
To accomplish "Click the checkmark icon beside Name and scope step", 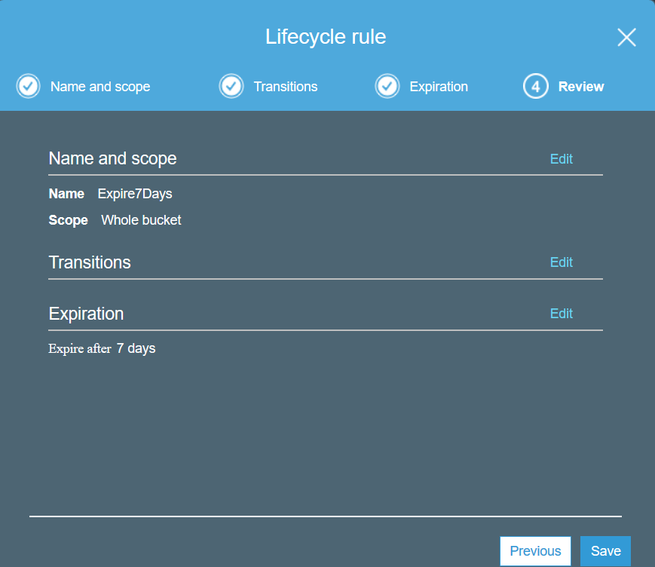I will (x=28, y=87).
